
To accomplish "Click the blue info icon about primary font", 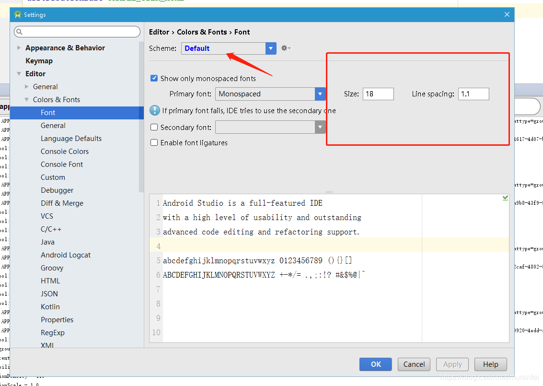I will (155, 111).
